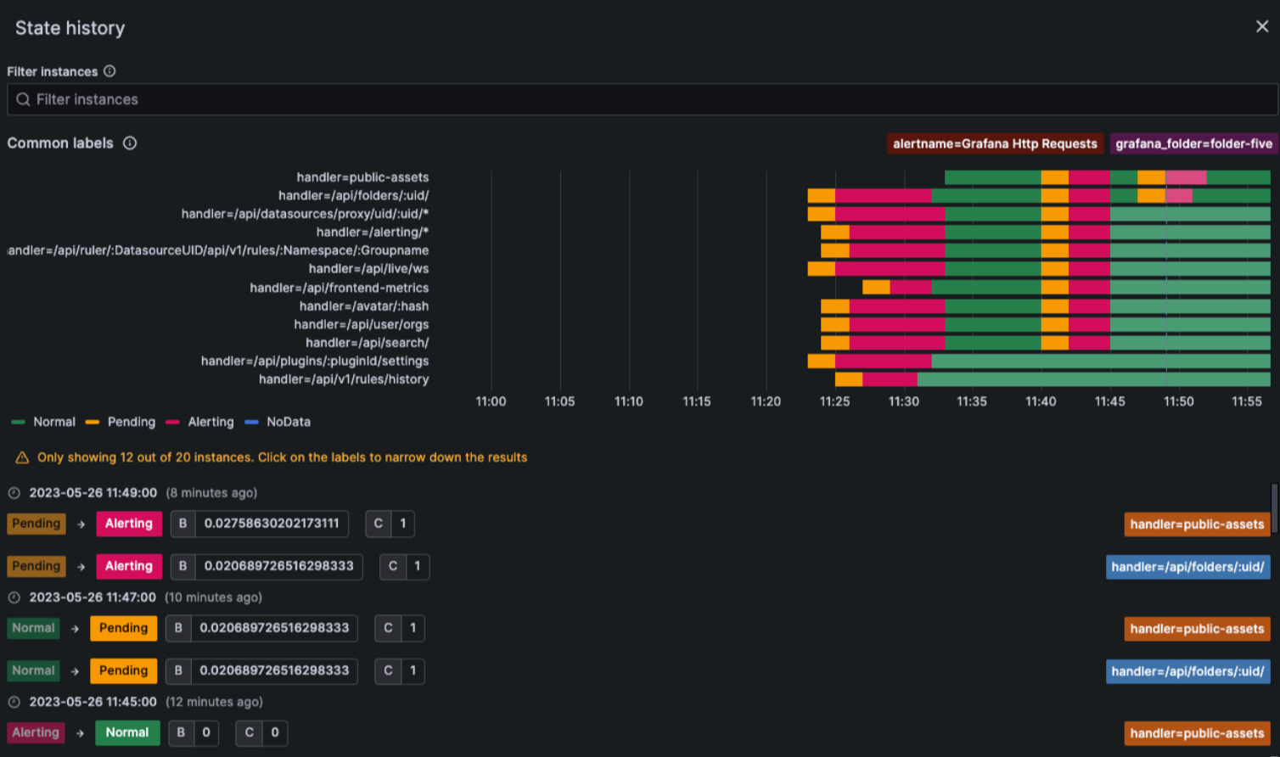Select the handler=/api/folders/:uid/ label under 11:47:00
Image resolution: width=1280 pixels, height=757 pixels.
pos(1187,671)
